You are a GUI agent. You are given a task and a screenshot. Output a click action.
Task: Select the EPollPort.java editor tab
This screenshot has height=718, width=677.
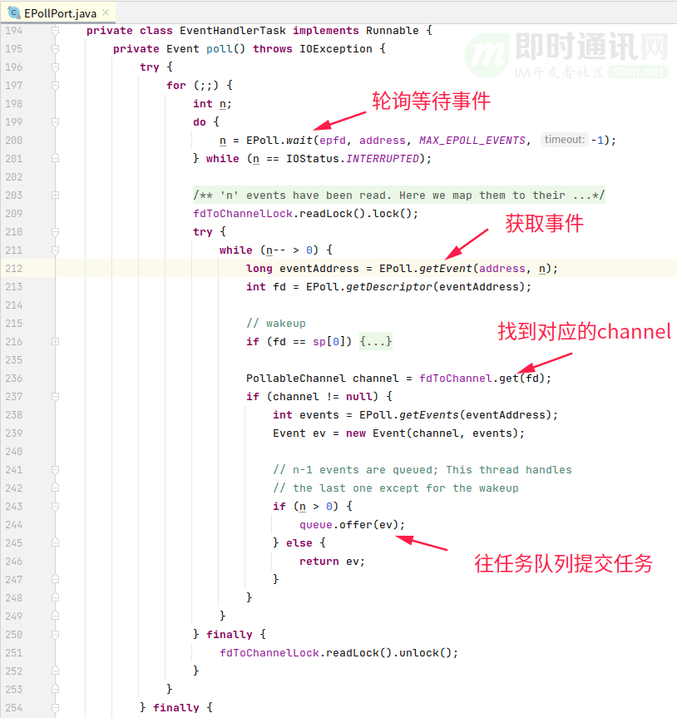click(x=58, y=12)
